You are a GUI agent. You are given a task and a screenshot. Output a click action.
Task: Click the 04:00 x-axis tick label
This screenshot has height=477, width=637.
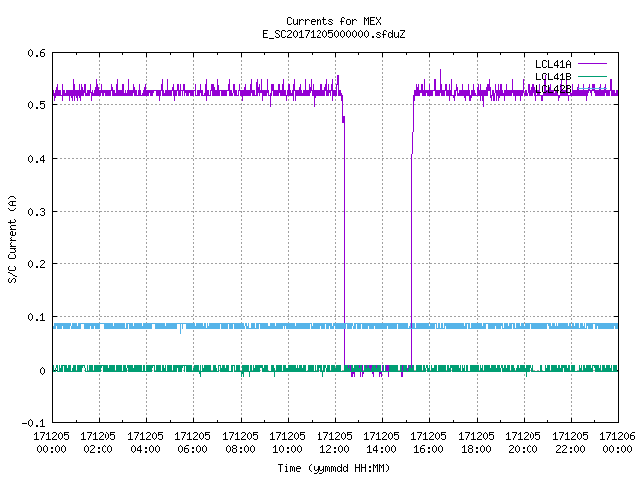click(x=145, y=449)
